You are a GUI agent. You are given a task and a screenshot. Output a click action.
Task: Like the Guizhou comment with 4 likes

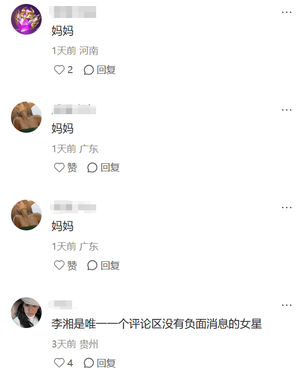[x=59, y=363]
